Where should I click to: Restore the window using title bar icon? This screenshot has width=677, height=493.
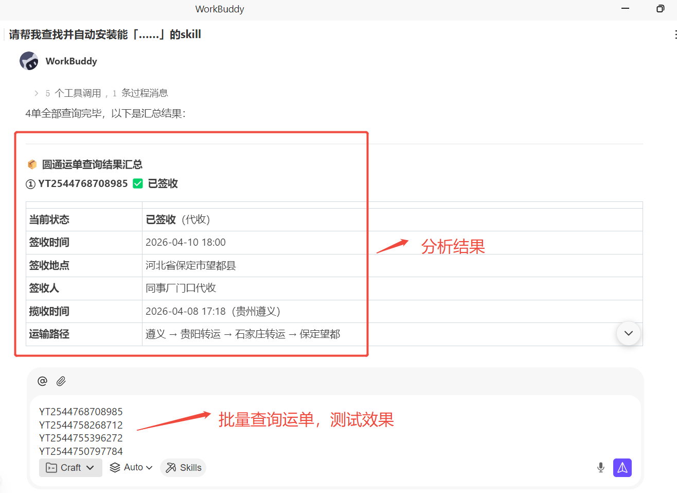click(660, 9)
